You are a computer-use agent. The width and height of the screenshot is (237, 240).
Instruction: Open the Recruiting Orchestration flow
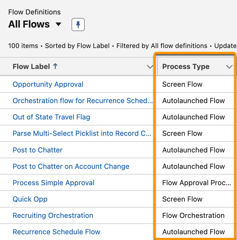click(53, 215)
